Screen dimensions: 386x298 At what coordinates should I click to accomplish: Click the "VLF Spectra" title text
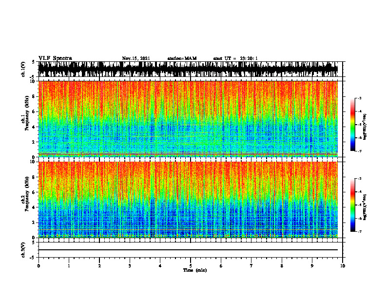click(x=55, y=58)
